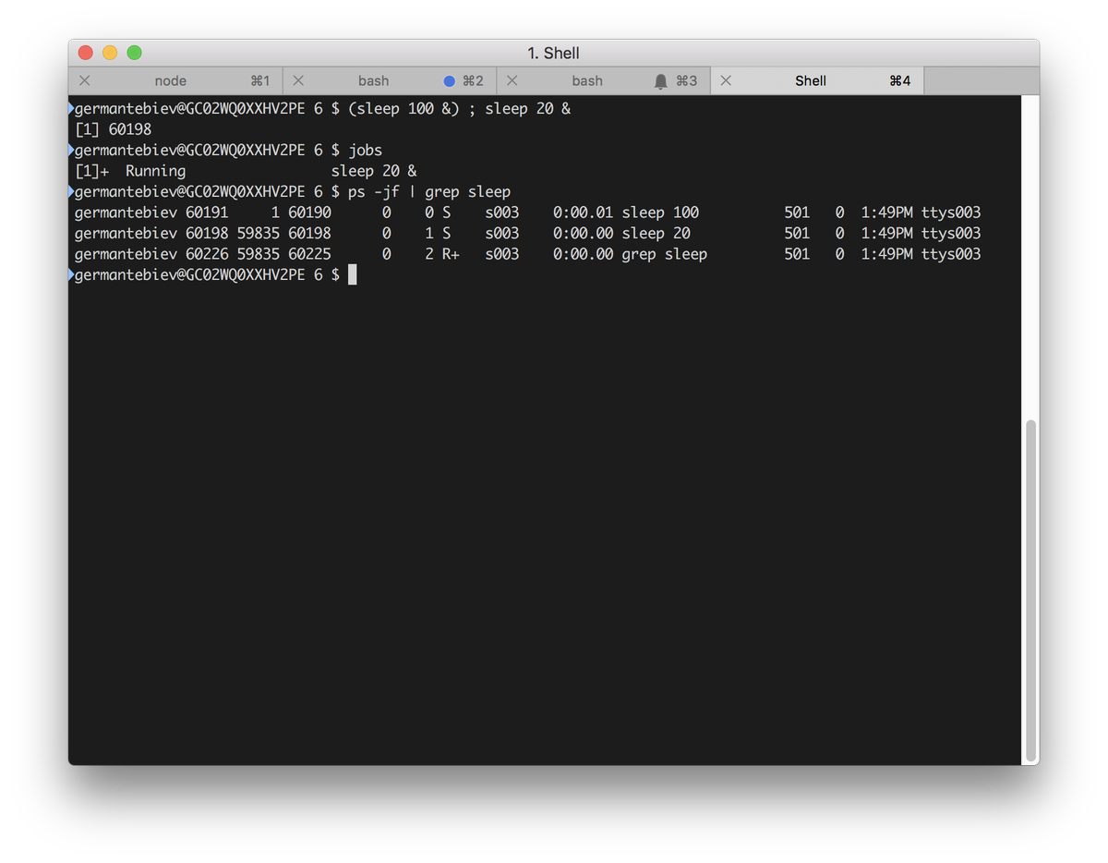The height and width of the screenshot is (863, 1108).
Task: Close the bash tab labeled ⌘2
Action: pyautogui.click(x=298, y=81)
